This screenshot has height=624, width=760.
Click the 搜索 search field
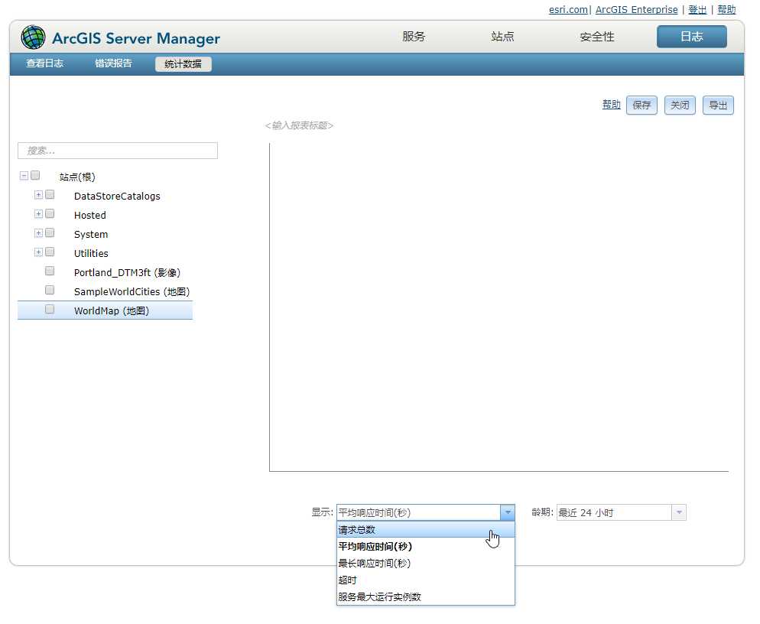click(x=118, y=151)
